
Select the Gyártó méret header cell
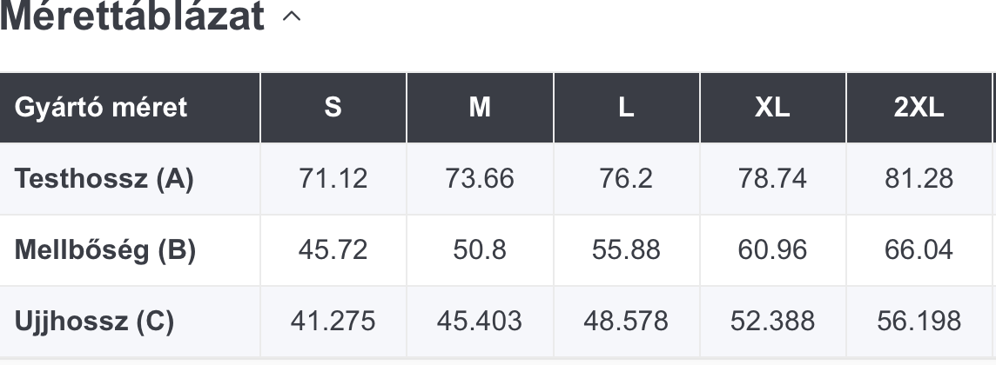[x=130, y=108]
